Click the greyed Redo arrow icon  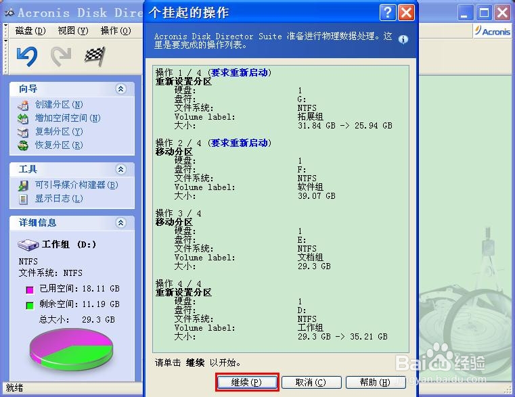pos(61,57)
